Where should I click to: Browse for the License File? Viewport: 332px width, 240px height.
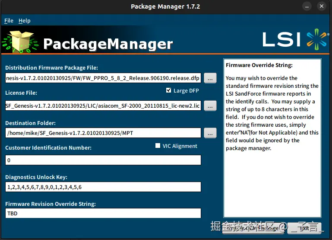pyautogui.click(x=210, y=106)
